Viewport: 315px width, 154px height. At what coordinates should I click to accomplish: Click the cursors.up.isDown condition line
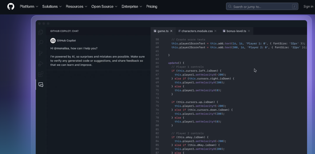click(x=195, y=102)
